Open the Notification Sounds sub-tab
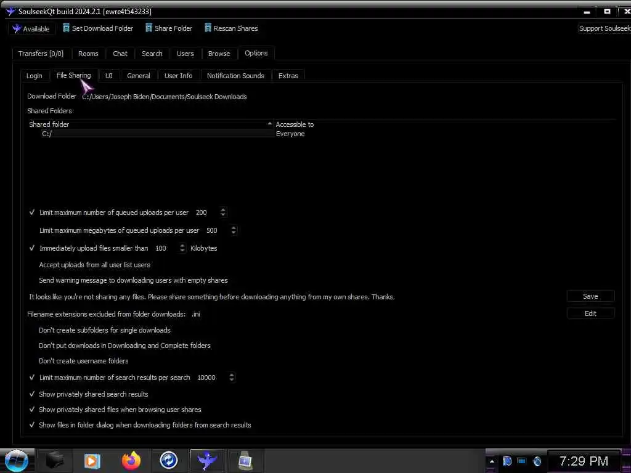 click(x=235, y=76)
